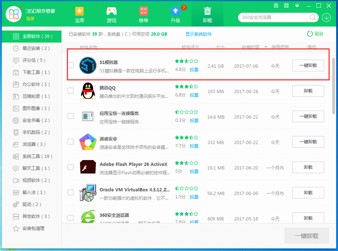Check the checkbox for 腾讯QQ
The width and height of the screenshot is (338, 251).
point(70,91)
